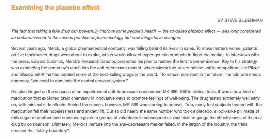Click the hyphenated 'MK-869' in the text

tap(131, 105)
